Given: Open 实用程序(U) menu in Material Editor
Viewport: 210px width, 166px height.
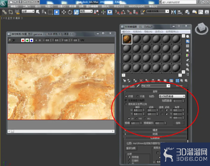Looking at the screenshot, I should (x=172, y=32).
